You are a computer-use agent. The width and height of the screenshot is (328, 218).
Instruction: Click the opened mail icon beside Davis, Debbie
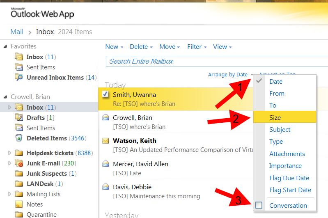(x=106, y=187)
